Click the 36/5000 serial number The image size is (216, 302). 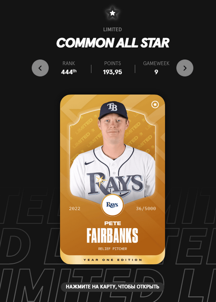[x=146, y=208]
